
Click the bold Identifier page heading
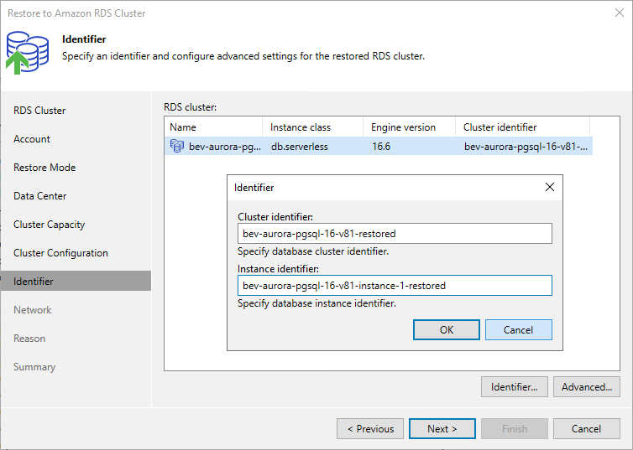pyautogui.click(x=84, y=39)
